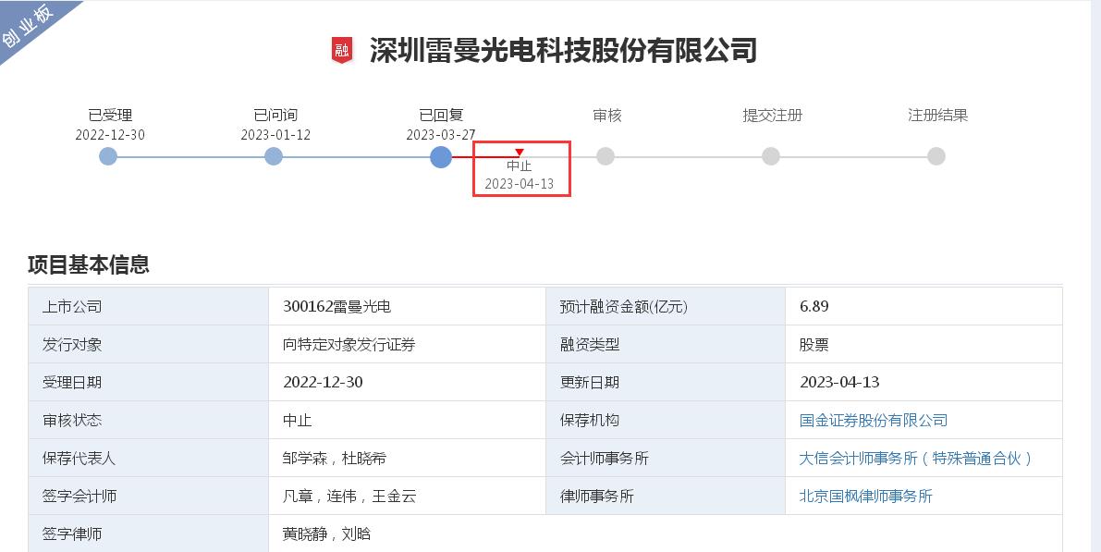Viewport: 1101px width, 552px height.
Task: Click the red 中止 triangle marker
Action: 519,153
